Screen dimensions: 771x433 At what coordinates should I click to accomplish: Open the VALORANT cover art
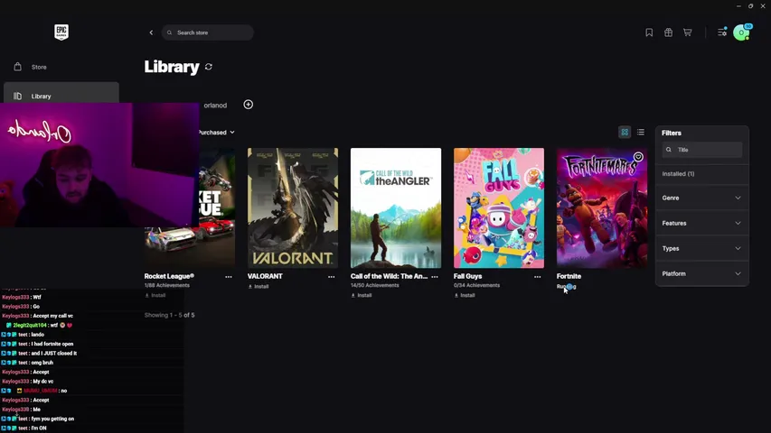(x=293, y=208)
